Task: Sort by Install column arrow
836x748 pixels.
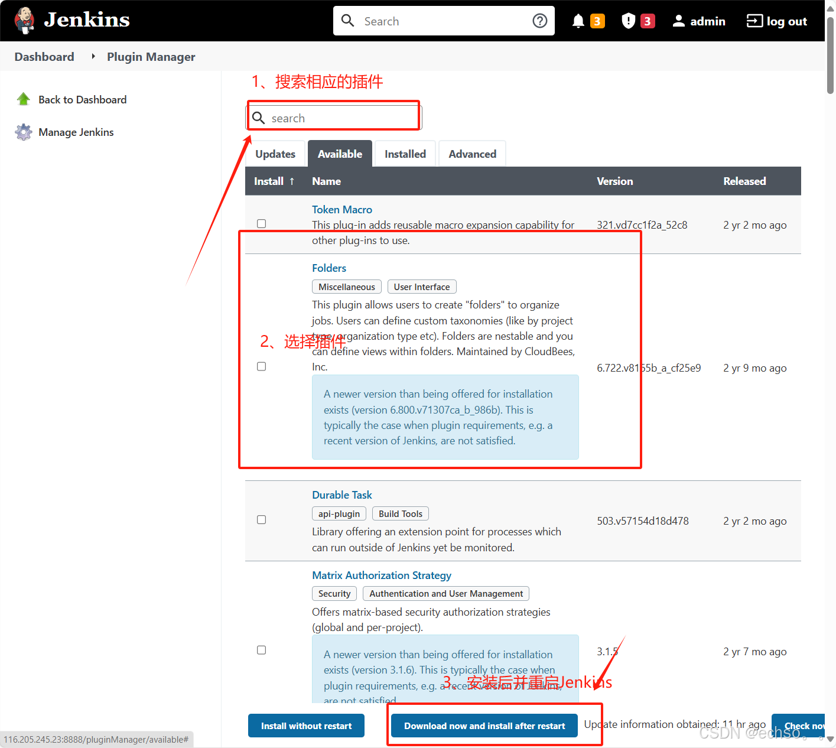Action: point(291,181)
